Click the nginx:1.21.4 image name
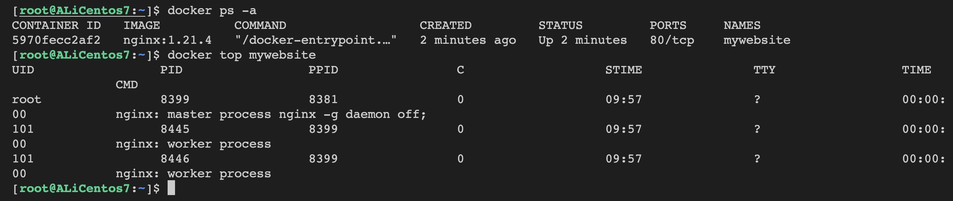The image size is (953, 201). 167,40
